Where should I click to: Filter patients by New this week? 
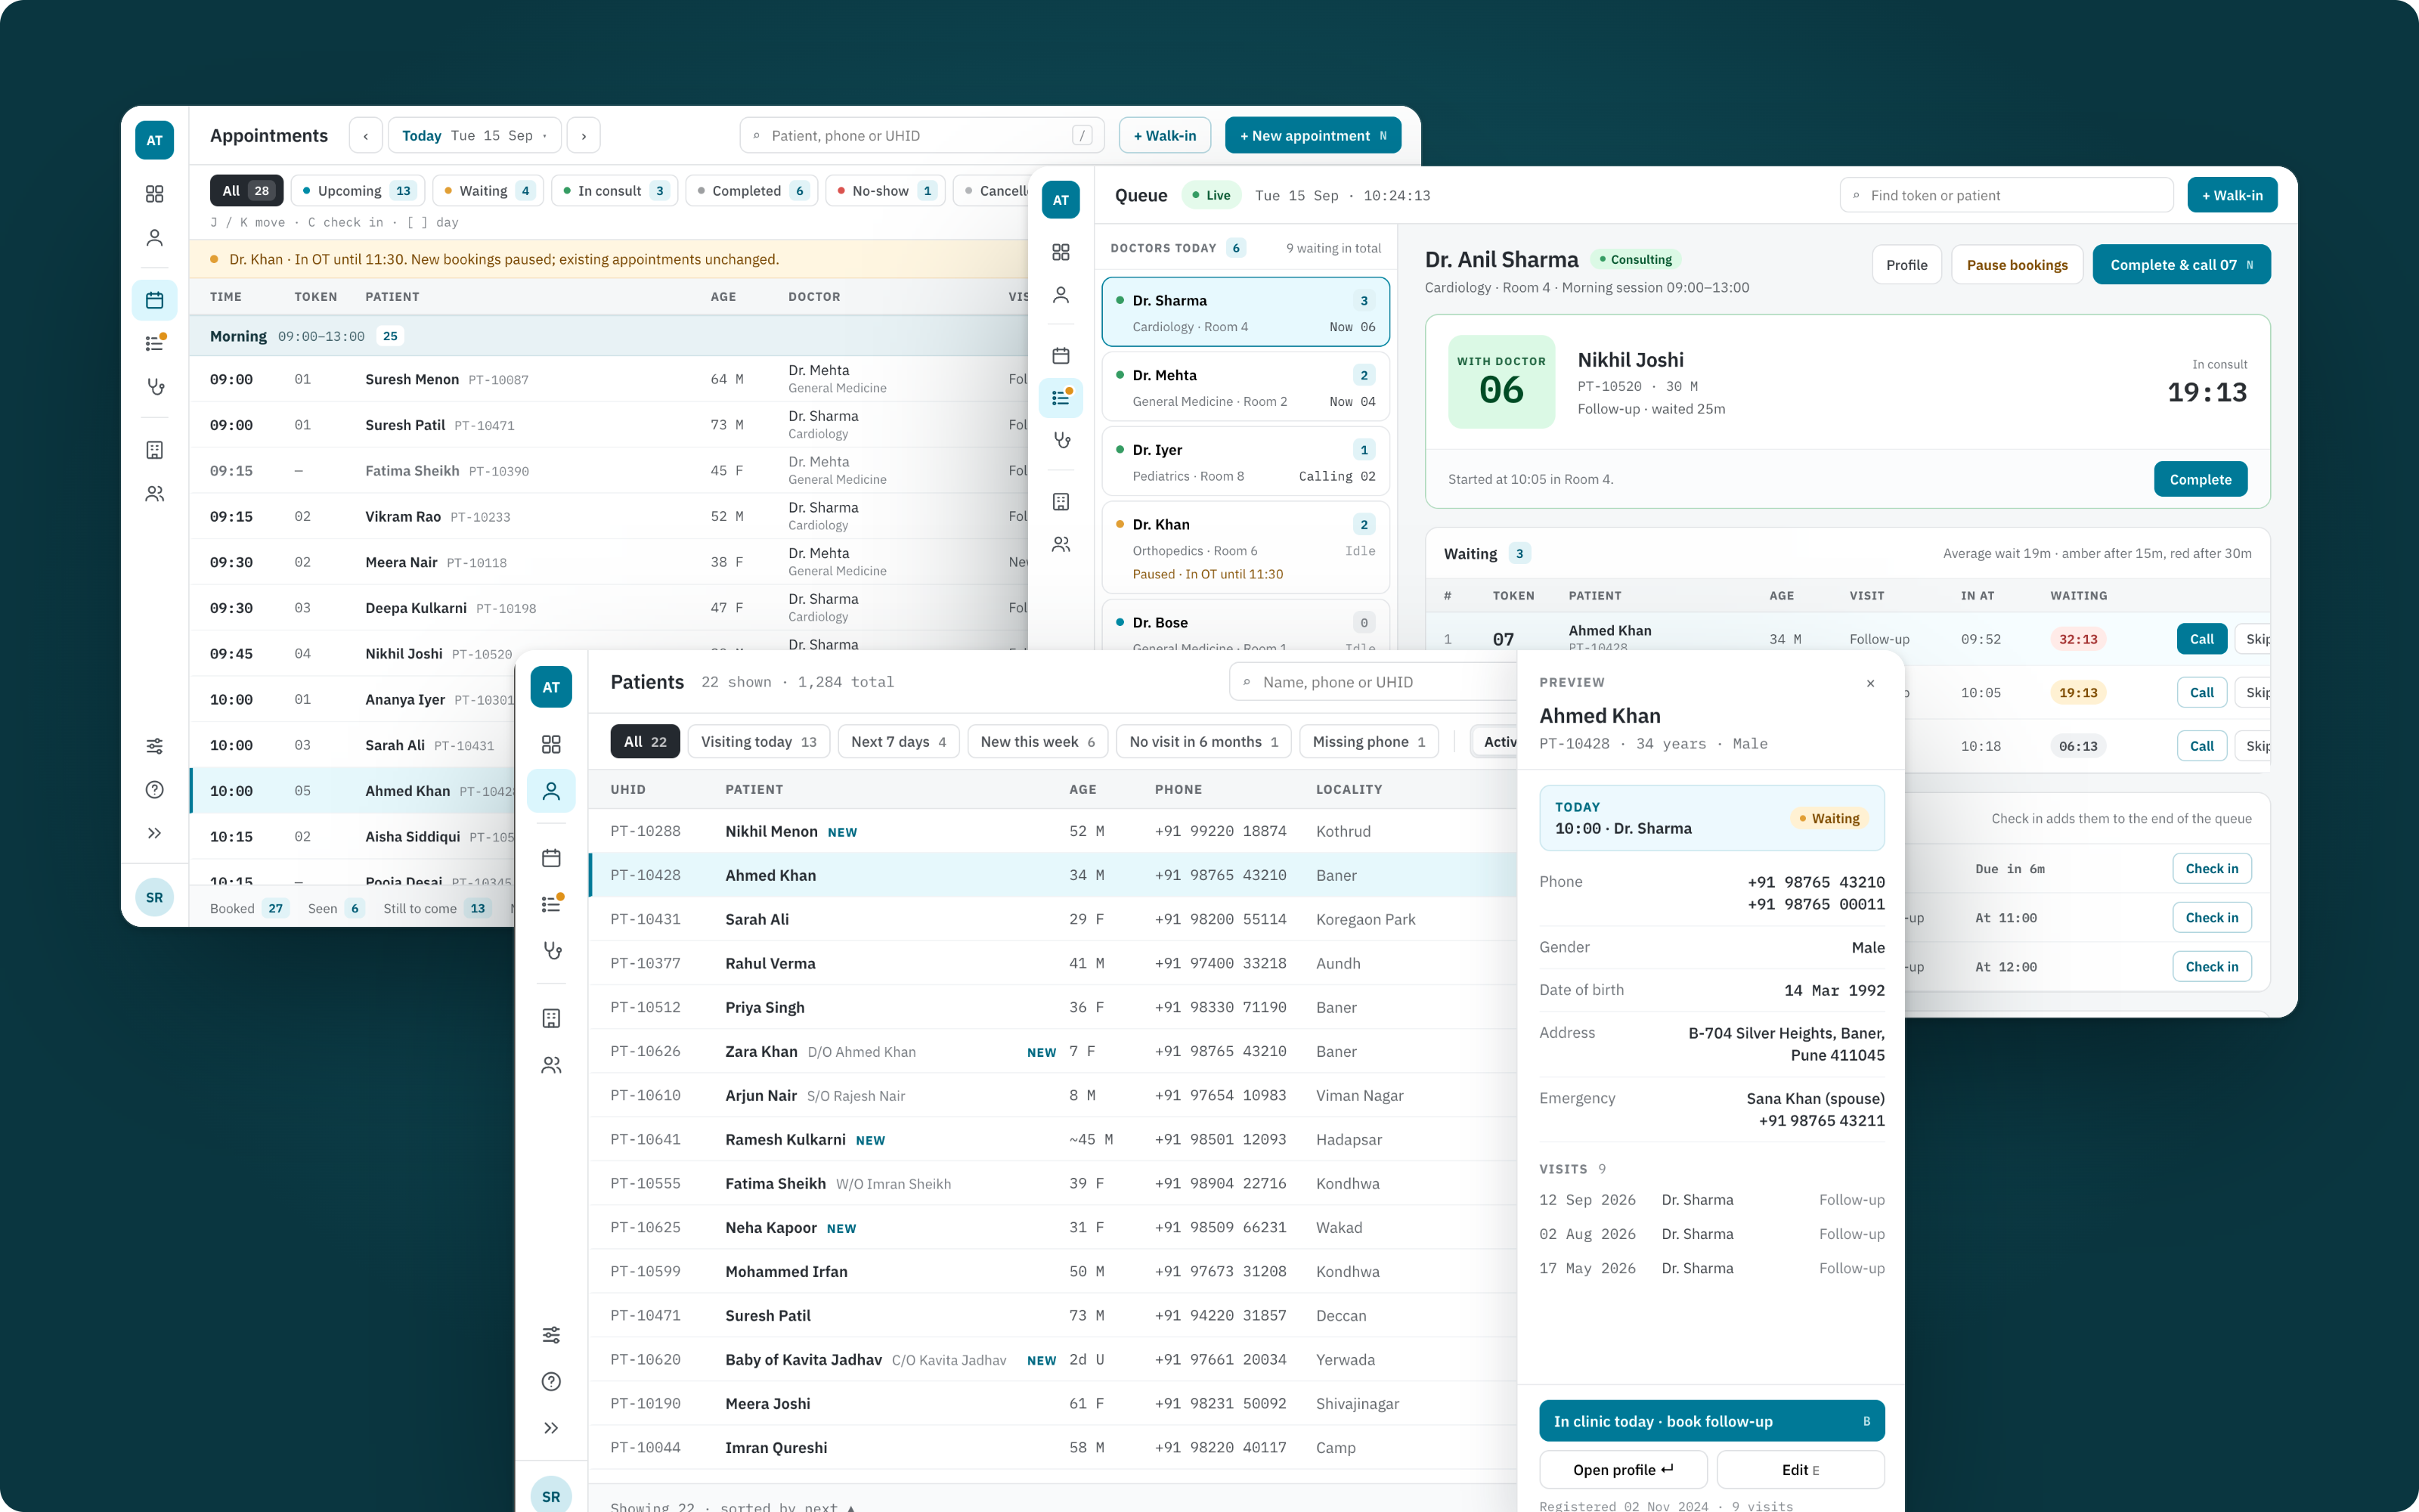click(1038, 742)
